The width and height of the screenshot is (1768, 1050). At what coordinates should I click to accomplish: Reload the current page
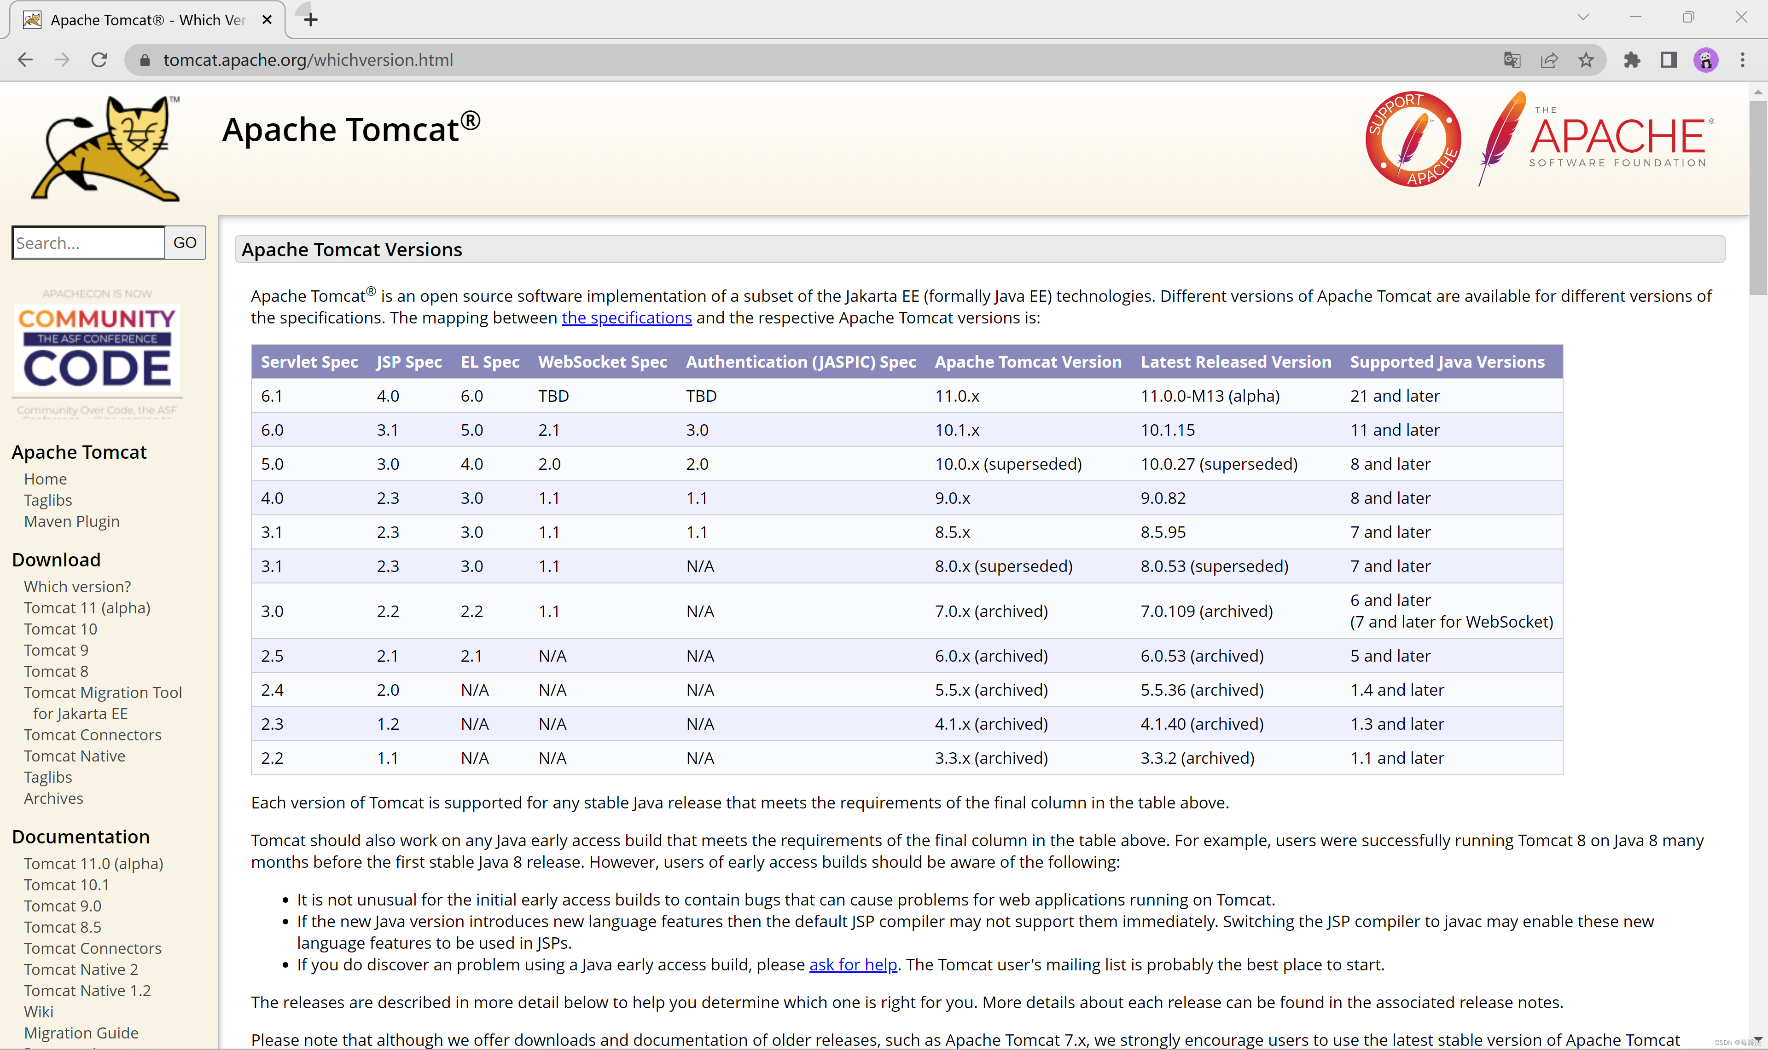(99, 59)
